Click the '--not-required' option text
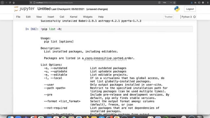This screenshot has height=118, width=210. point(55,108)
